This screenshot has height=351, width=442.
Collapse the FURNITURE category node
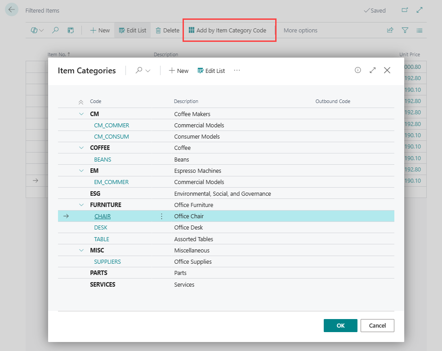(81, 205)
